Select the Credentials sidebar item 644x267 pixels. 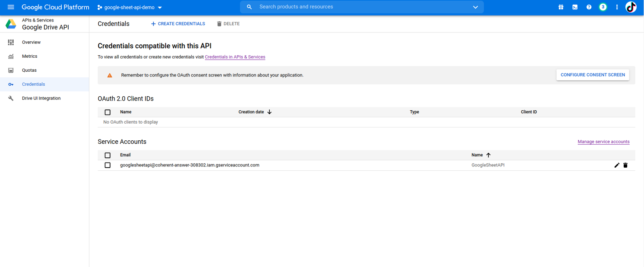coord(44,84)
